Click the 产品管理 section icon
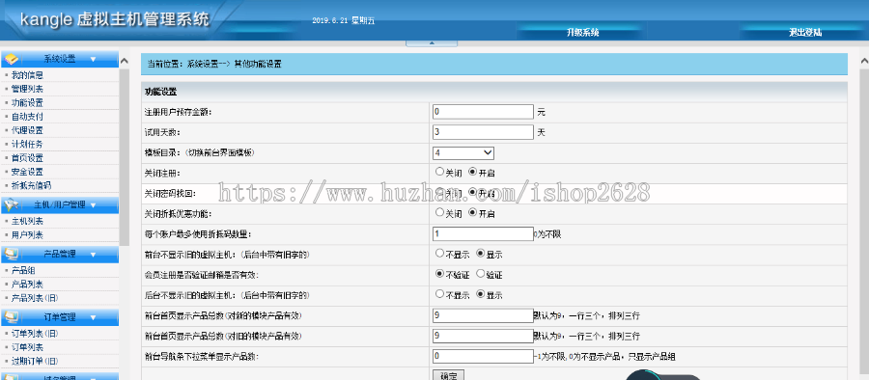 point(12,255)
